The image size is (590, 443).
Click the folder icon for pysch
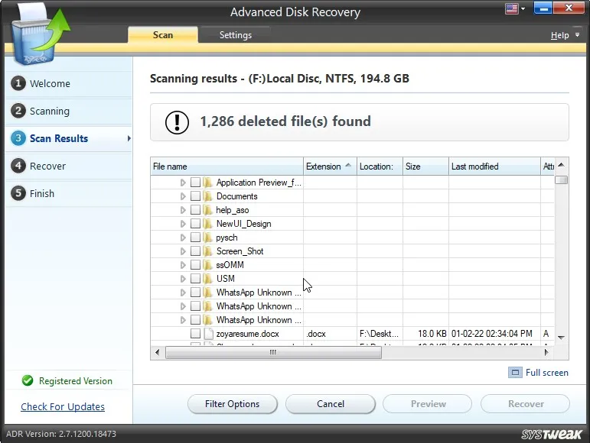pos(207,238)
